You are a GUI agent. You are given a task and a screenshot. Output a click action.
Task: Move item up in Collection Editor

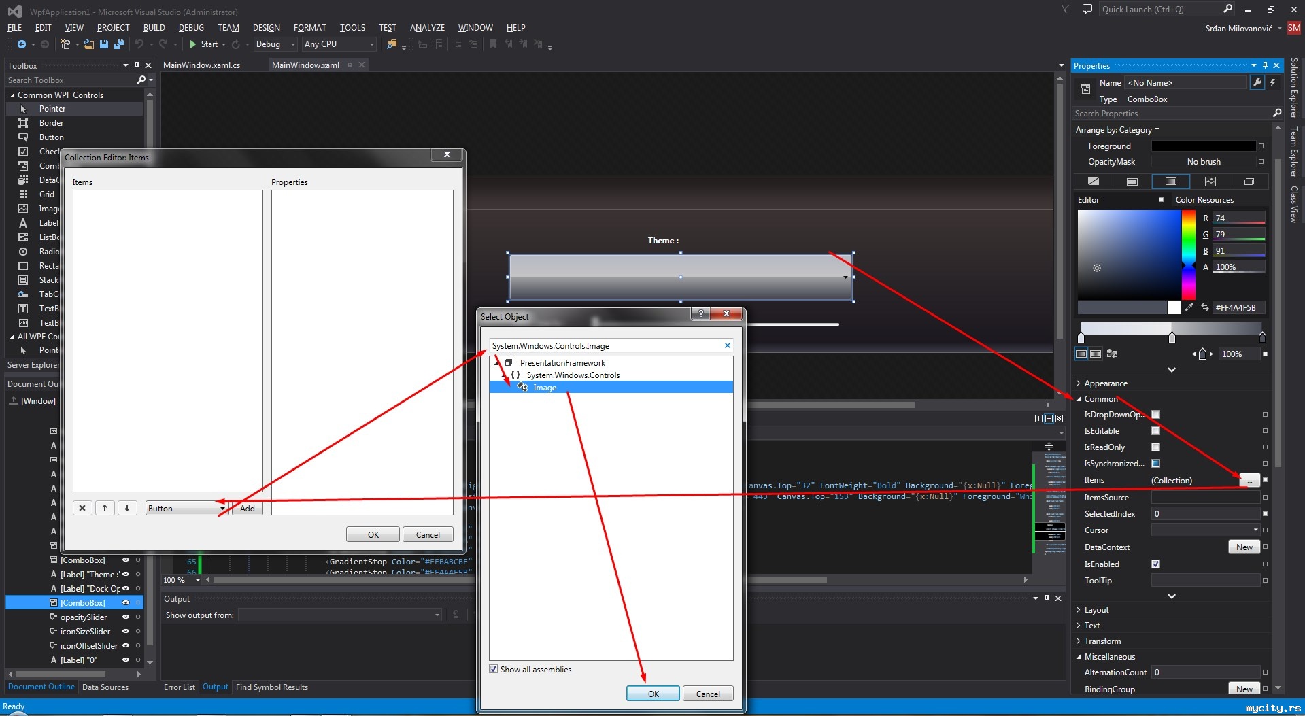(x=105, y=508)
